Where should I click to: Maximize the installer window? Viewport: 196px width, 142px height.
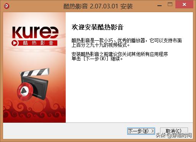[x=170, y=5]
